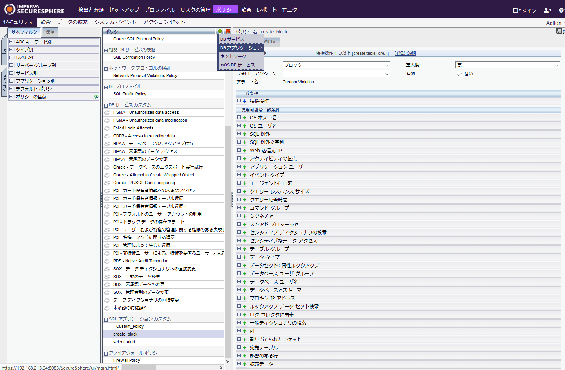This screenshot has height=370, width=565.
Task: Open the ブロック action dropdown
Action: click(336, 65)
